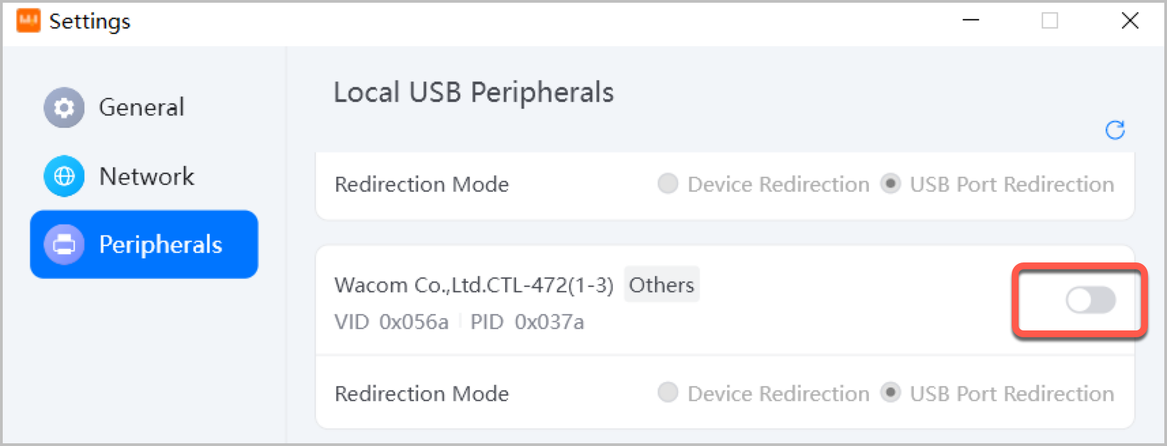Click the Local USB Peripherals heading
1167x446 pixels.
click(473, 92)
